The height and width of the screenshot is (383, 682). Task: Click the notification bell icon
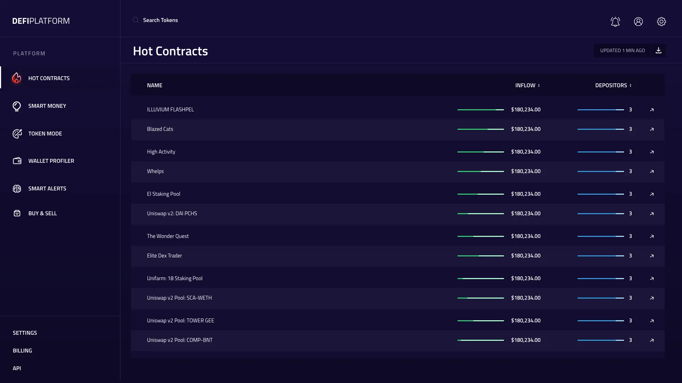(615, 22)
